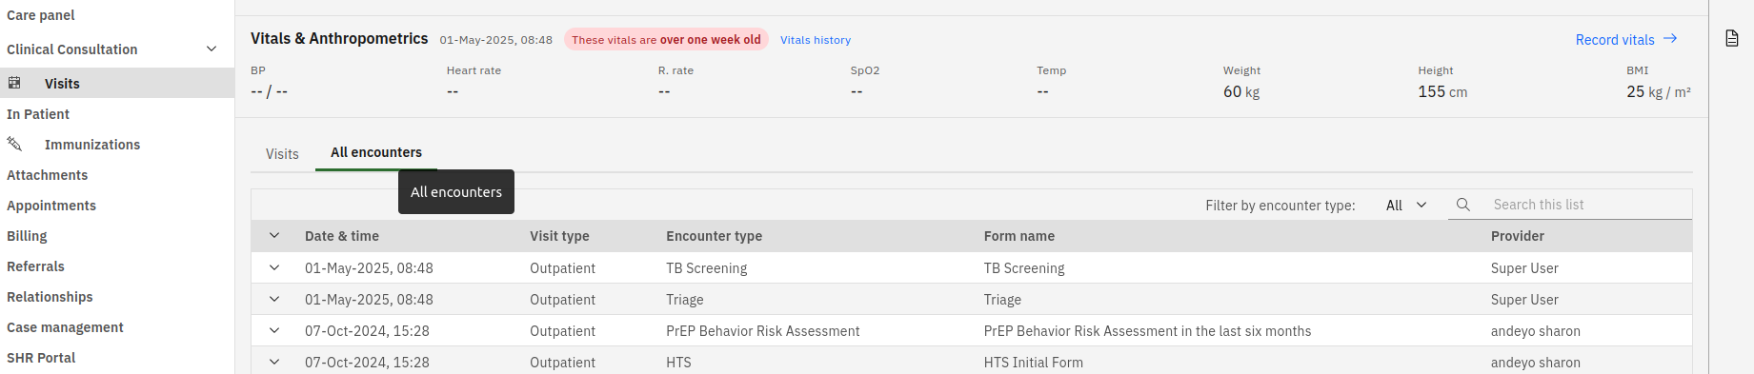Screen dimensions: 1754x374
Task: Click the Record vitals arrow icon
Action: click(1670, 39)
